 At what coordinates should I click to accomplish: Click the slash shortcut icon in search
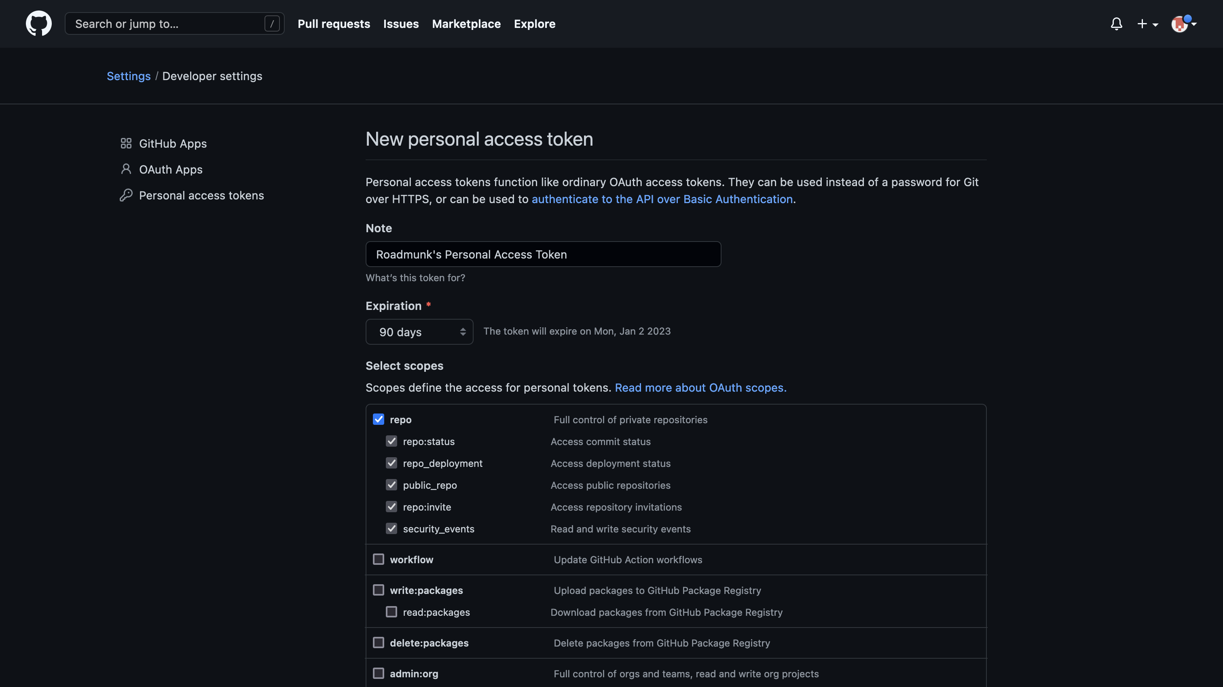(271, 24)
